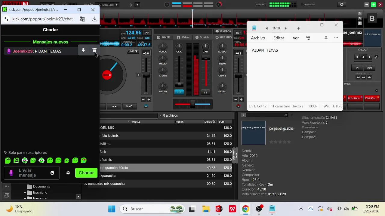Delete the Joelmix23 PIDAN TEMAS message
385x216 pixels.
pyautogui.click(x=94, y=50)
